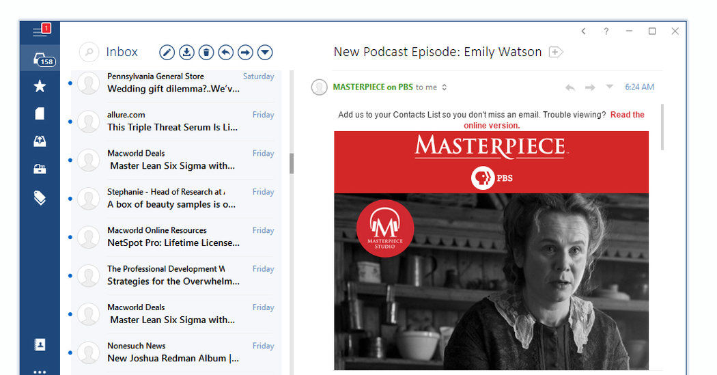Check for new mail with download icon
The image size is (717, 375).
pyautogui.click(x=186, y=53)
